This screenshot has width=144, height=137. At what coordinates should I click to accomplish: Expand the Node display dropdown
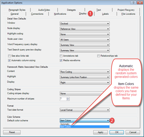[84, 29]
